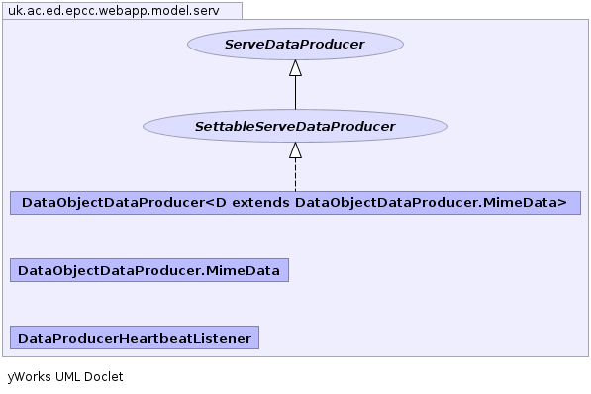Click the word 'extends' in generic class box
This screenshot has height=394, width=591.
point(260,203)
